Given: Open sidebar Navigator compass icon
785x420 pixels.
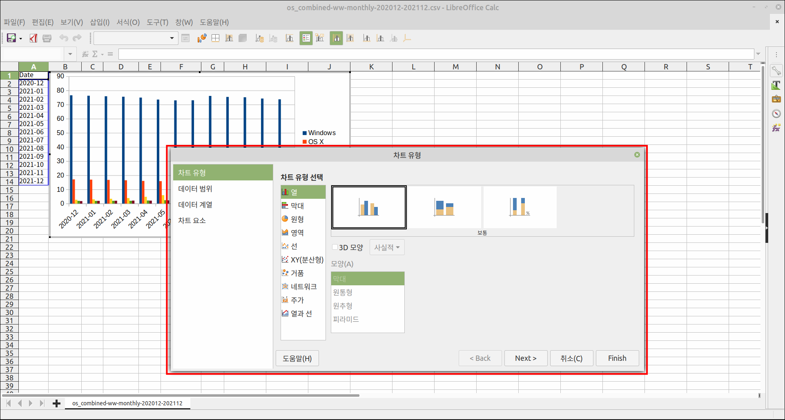Looking at the screenshot, I should click(776, 114).
